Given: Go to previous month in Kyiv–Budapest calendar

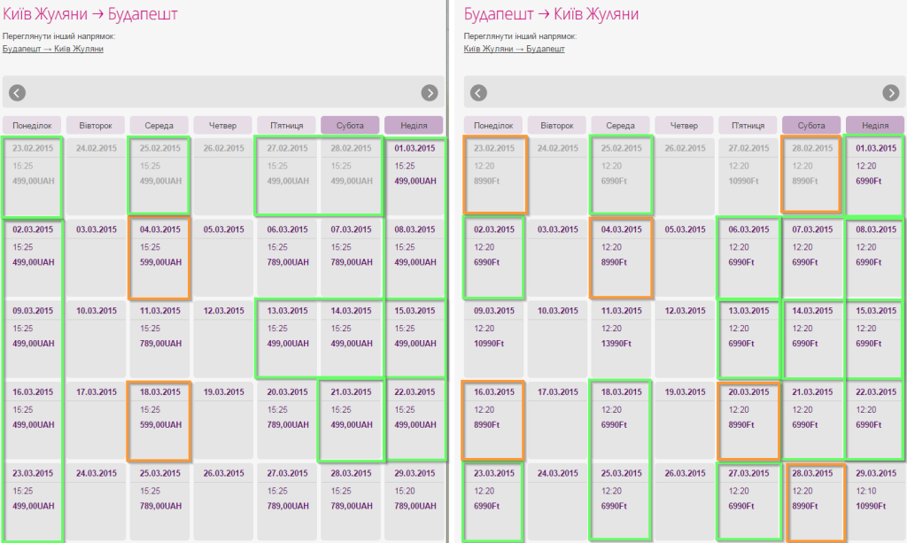Looking at the screenshot, I should click(18, 93).
